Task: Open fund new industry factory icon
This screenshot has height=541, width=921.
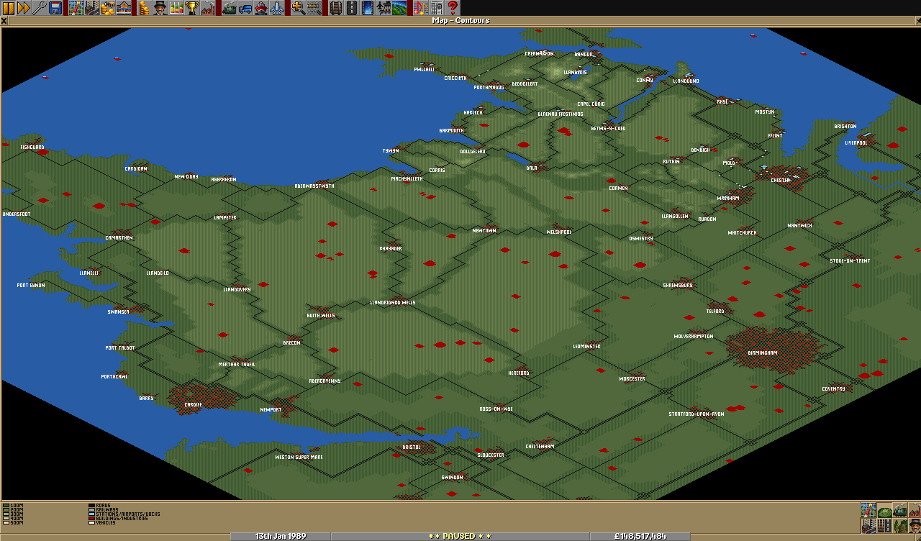Action: tap(207, 8)
